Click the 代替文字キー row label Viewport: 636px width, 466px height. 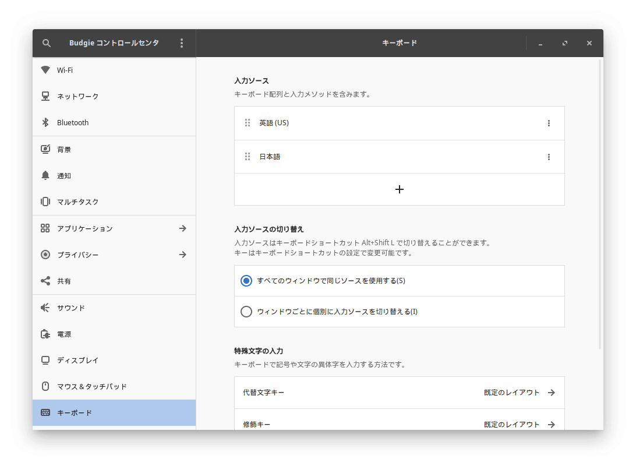pyautogui.click(x=263, y=393)
